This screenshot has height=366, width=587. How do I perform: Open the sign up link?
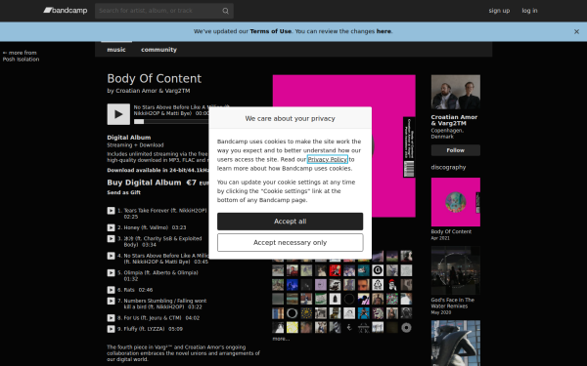point(499,11)
